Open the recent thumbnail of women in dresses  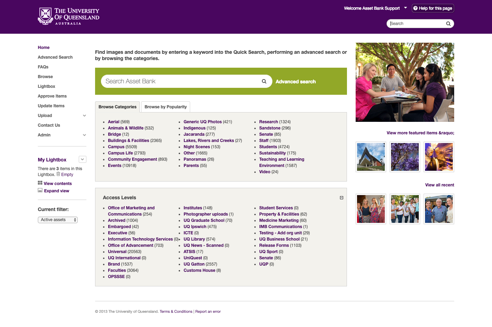371,209
